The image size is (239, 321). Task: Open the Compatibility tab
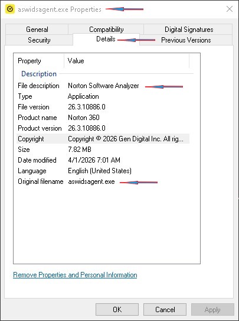click(x=106, y=30)
